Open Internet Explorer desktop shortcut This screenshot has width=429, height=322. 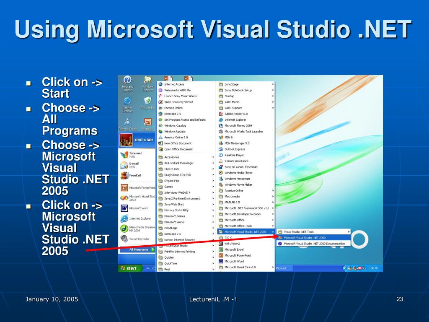(127, 105)
